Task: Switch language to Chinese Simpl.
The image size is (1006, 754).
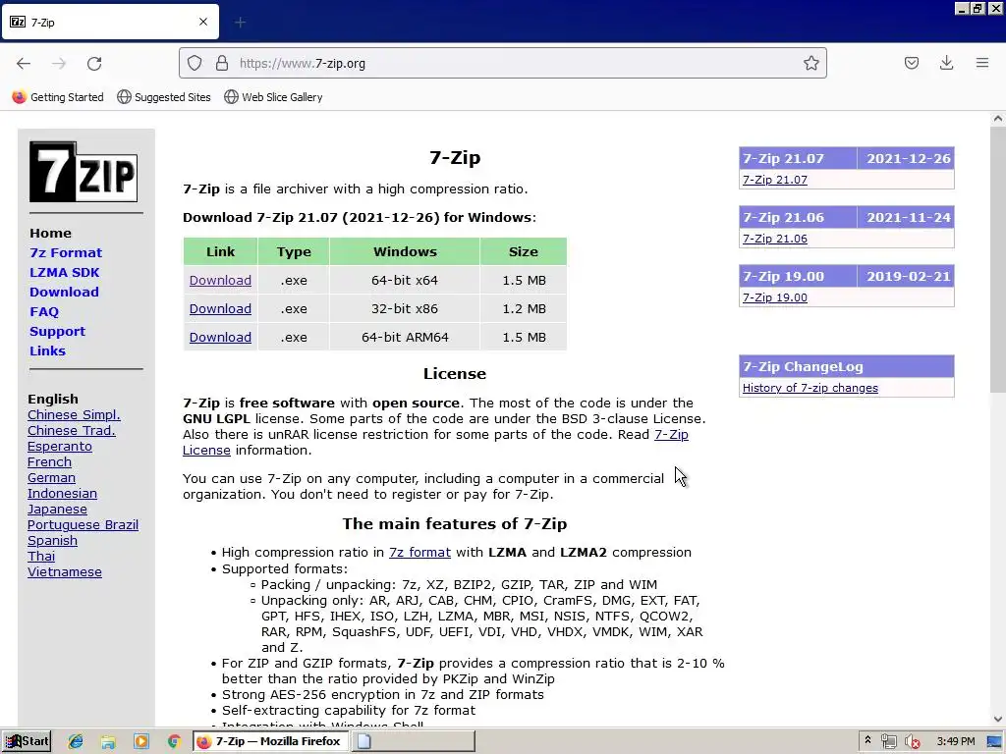Action: pos(74,415)
